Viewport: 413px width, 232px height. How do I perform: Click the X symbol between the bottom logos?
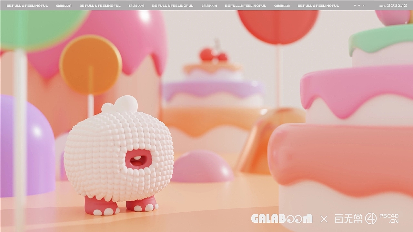(324, 219)
